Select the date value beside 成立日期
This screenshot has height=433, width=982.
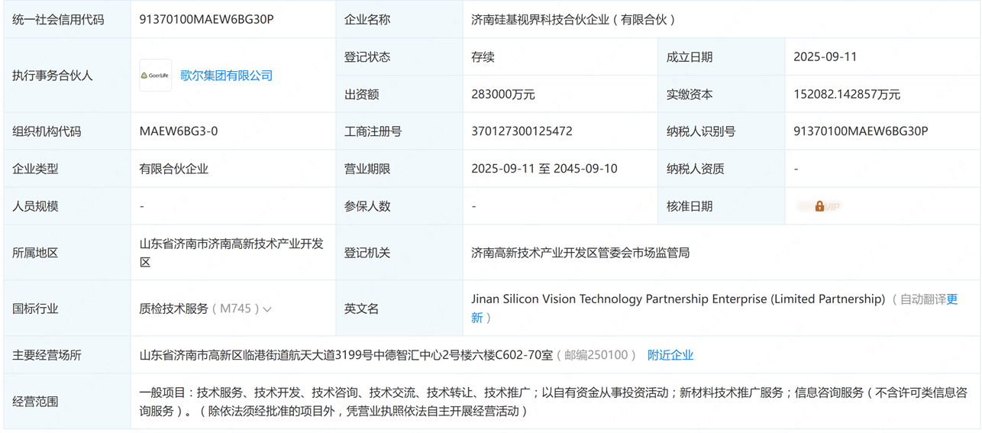825,57
